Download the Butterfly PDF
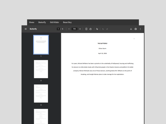Viewport: 166px width, 124px height. 131,29
